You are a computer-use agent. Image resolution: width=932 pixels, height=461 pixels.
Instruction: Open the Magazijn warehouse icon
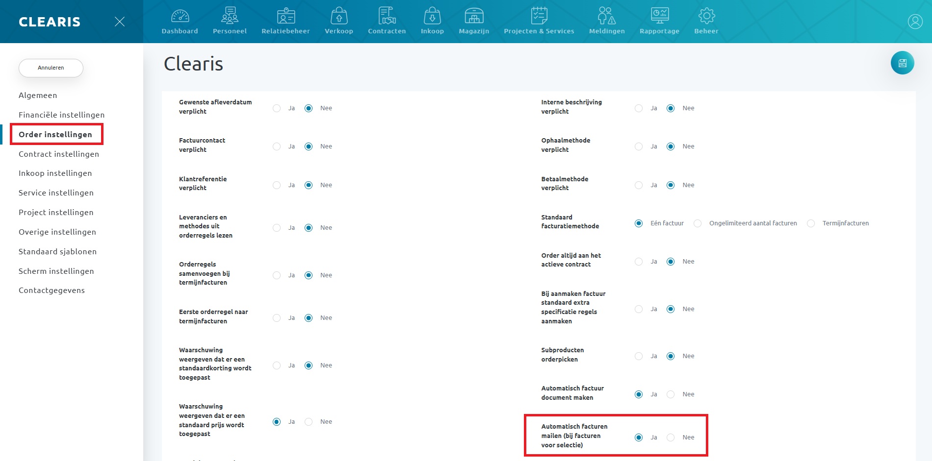474,16
